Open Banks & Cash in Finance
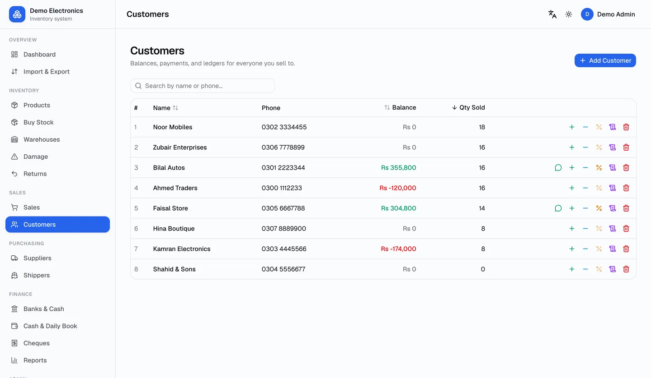This screenshot has width=651, height=378. pyautogui.click(x=57, y=309)
